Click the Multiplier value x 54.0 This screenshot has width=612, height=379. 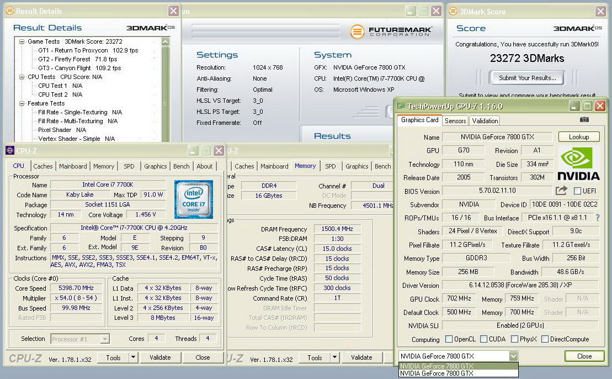coord(76,298)
